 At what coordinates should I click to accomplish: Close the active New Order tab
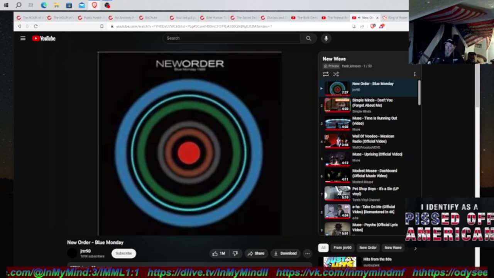coord(377,18)
